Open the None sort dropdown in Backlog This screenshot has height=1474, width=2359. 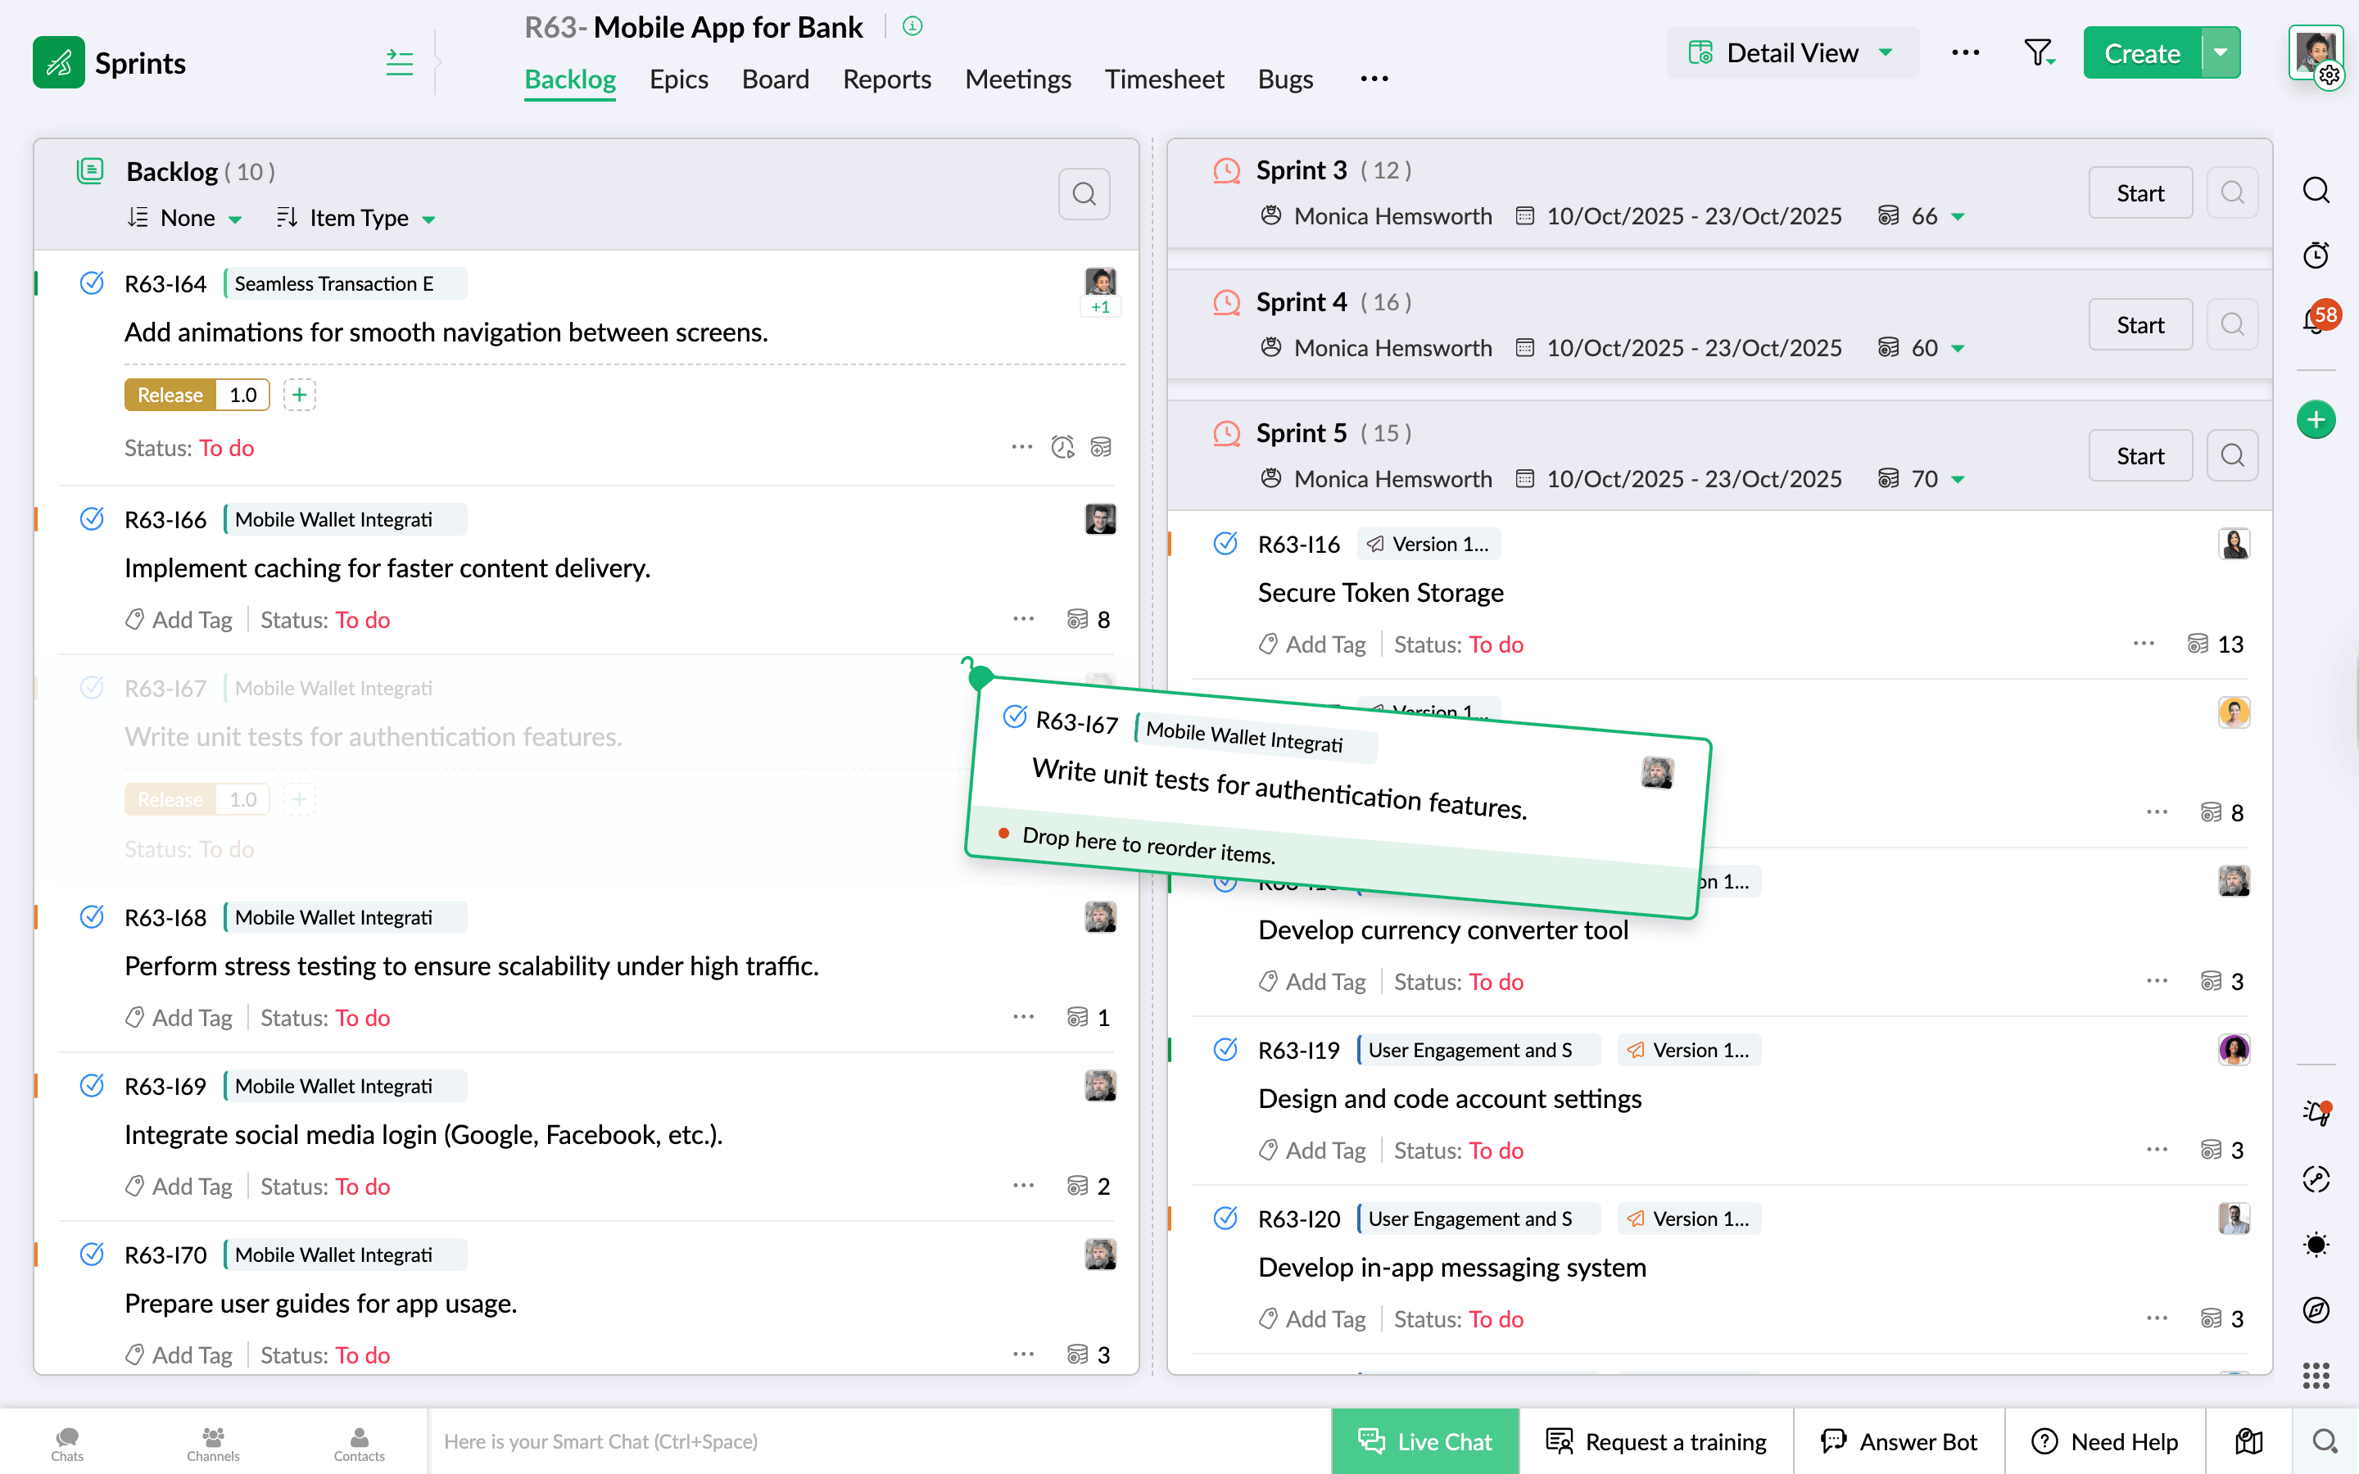tap(185, 219)
